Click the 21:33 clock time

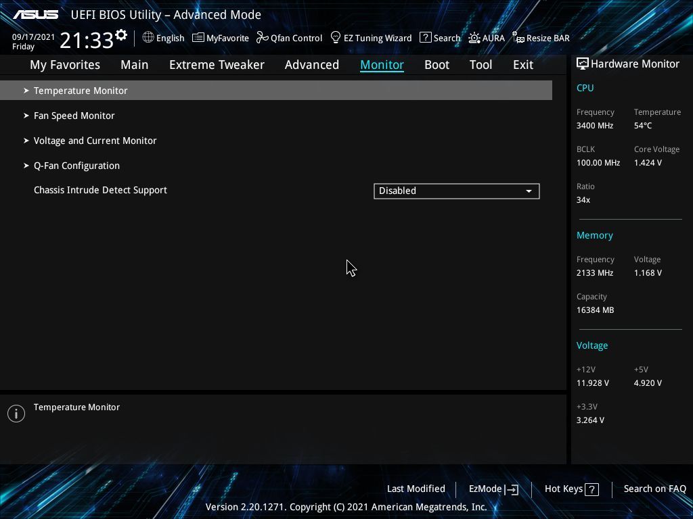(x=87, y=40)
